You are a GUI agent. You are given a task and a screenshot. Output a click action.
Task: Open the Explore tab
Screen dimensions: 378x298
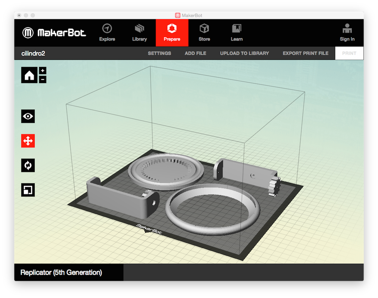107,33
